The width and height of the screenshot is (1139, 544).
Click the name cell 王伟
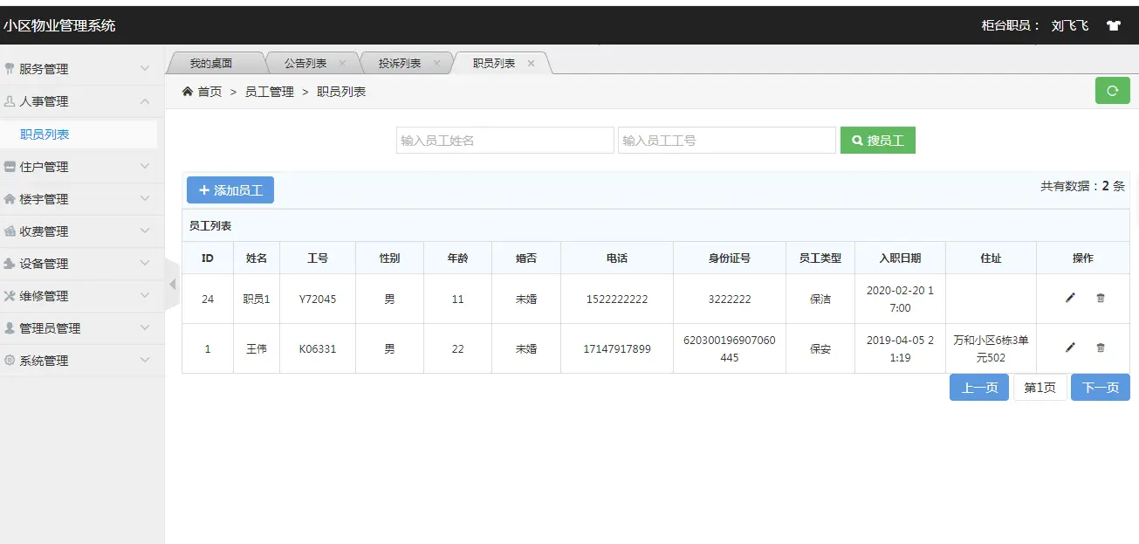[257, 348]
